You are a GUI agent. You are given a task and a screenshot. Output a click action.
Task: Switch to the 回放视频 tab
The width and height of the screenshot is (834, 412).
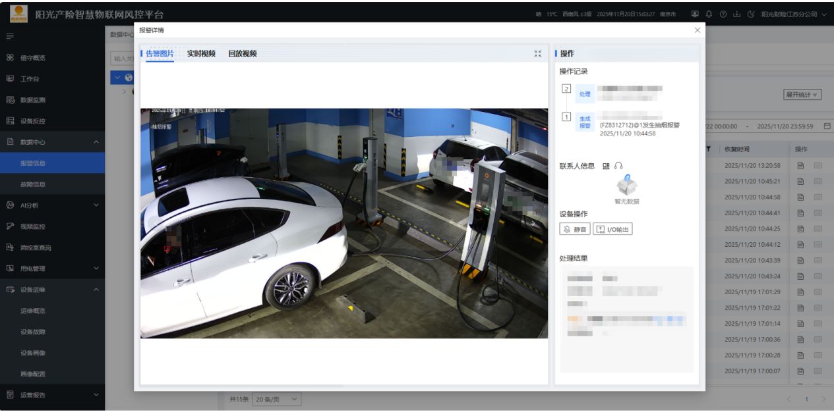click(x=242, y=54)
